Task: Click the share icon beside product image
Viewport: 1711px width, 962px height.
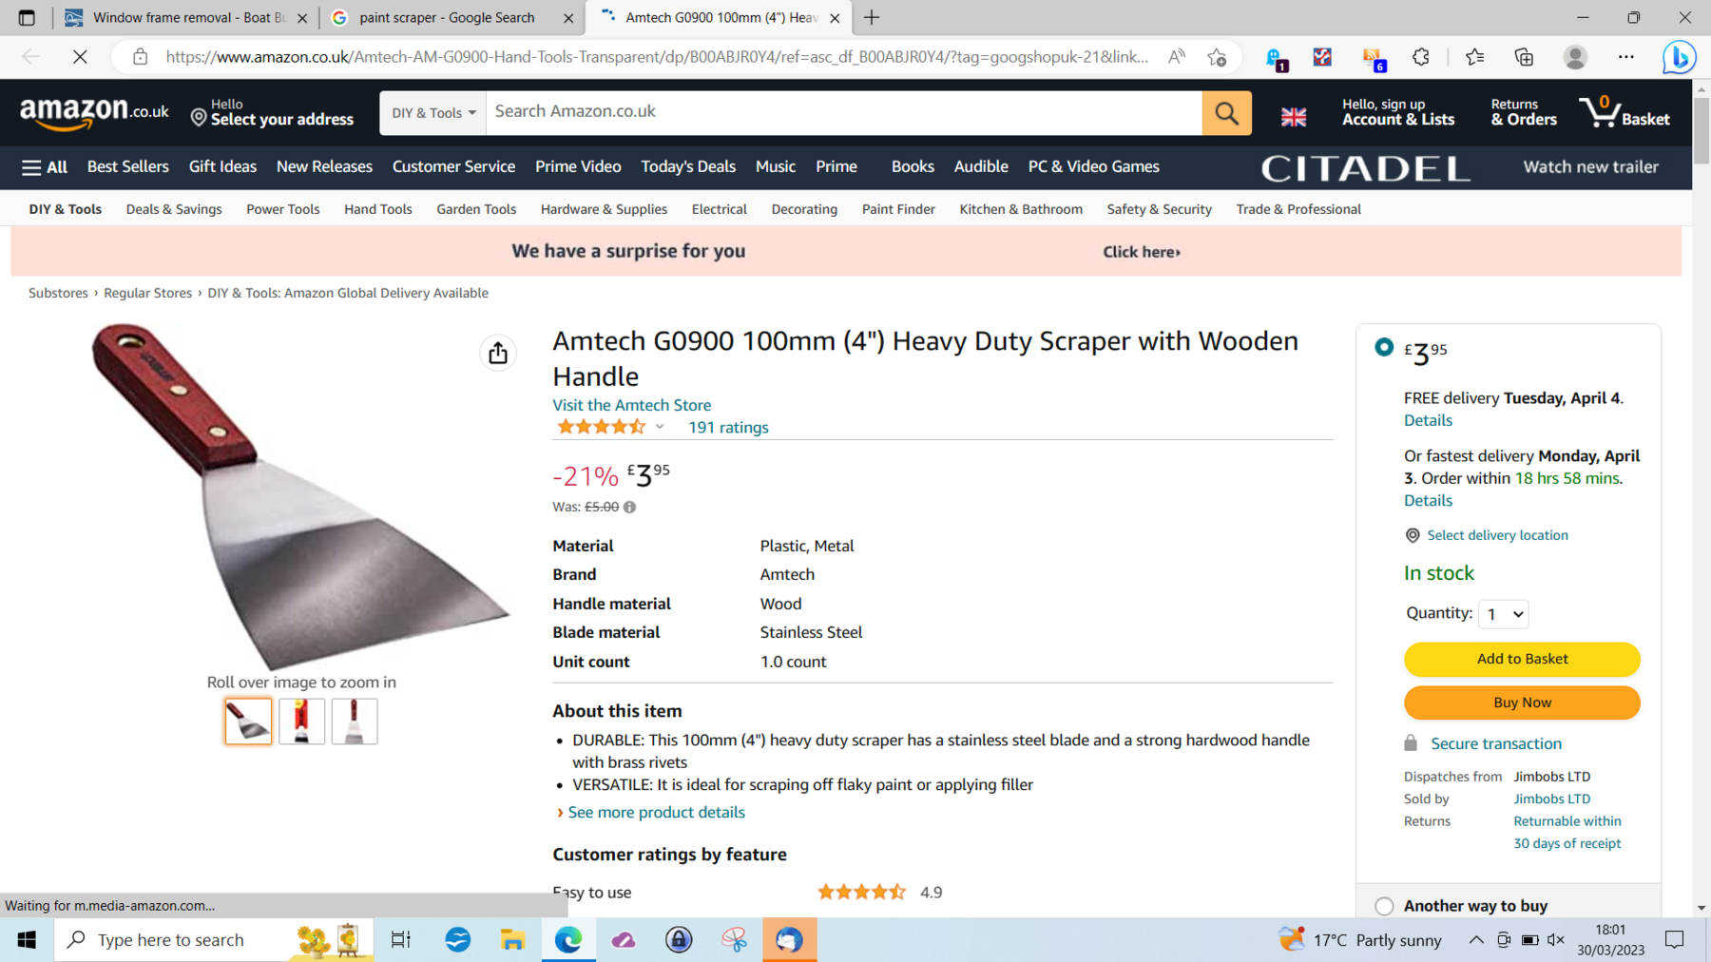Action: click(498, 353)
